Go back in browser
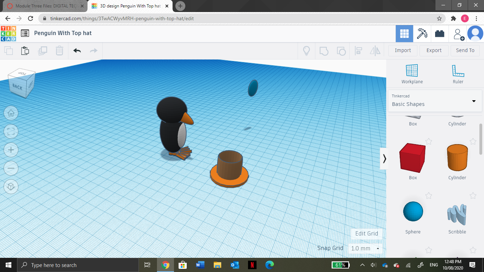The image size is (484, 272). coord(8,18)
